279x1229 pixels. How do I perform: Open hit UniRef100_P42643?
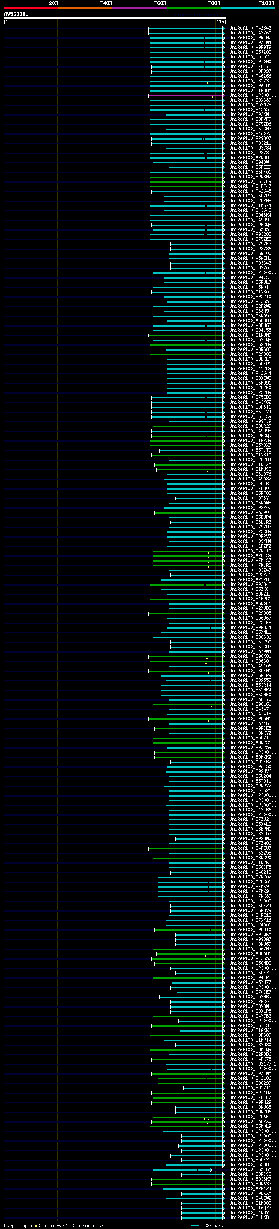tap(250, 28)
